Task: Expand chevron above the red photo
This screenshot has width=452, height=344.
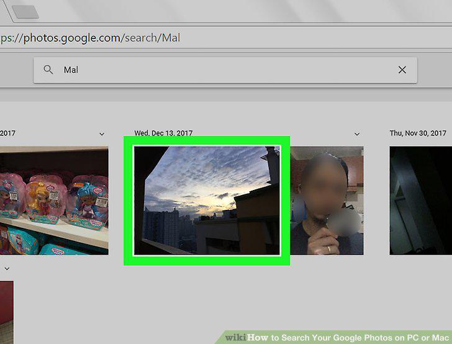Action: tap(7, 269)
